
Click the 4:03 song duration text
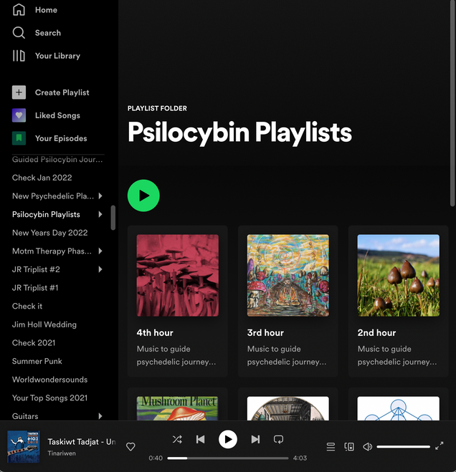[x=300, y=458]
